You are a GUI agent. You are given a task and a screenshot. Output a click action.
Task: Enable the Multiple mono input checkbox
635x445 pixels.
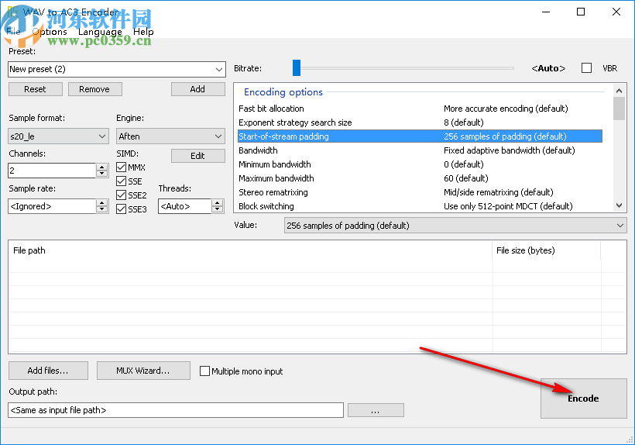click(205, 371)
